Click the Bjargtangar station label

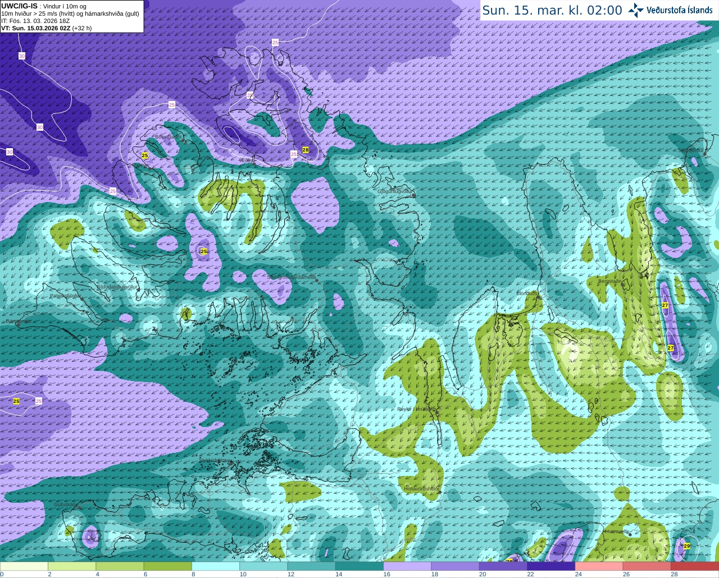click(x=18, y=321)
